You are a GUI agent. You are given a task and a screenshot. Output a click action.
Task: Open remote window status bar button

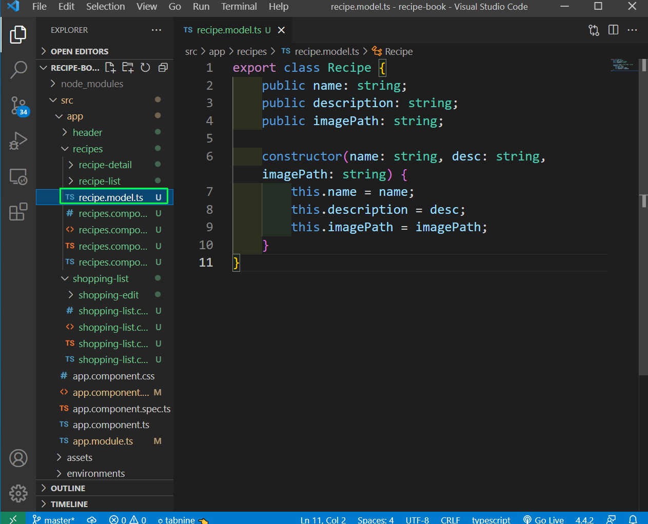[x=13, y=519]
